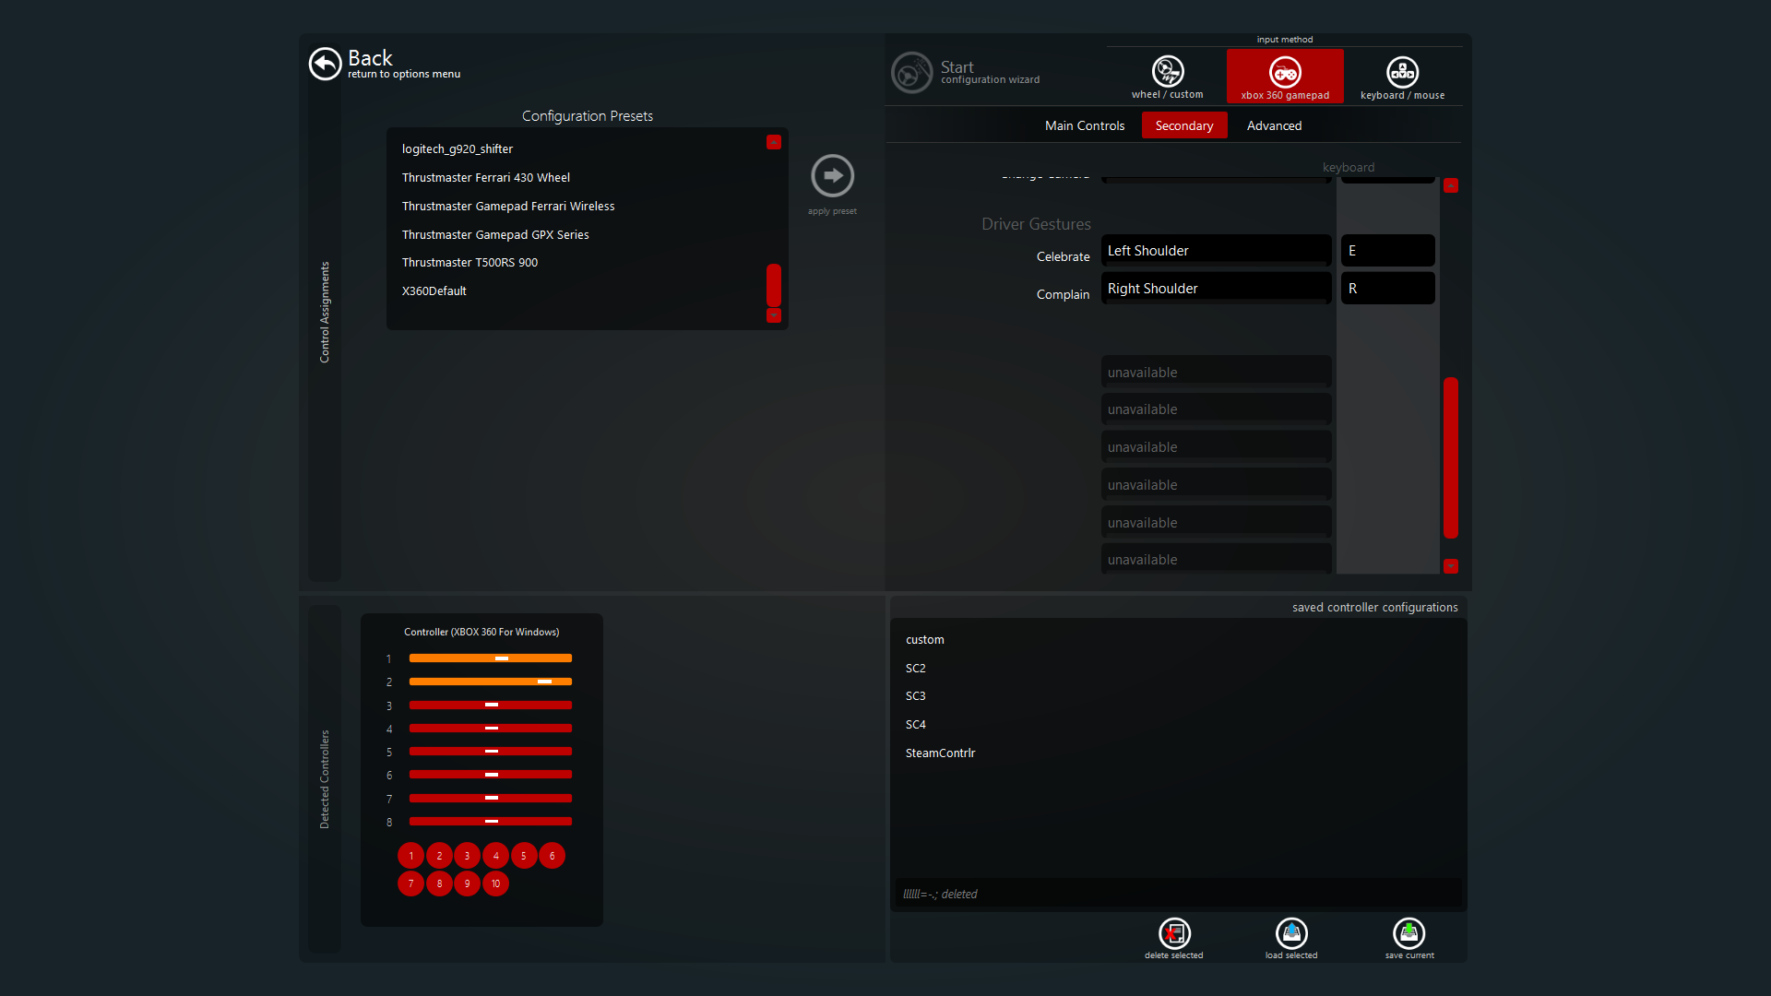Click the Back arrow icon
The width and height of the screenshot is (1771, 996).
coord(325,64)
